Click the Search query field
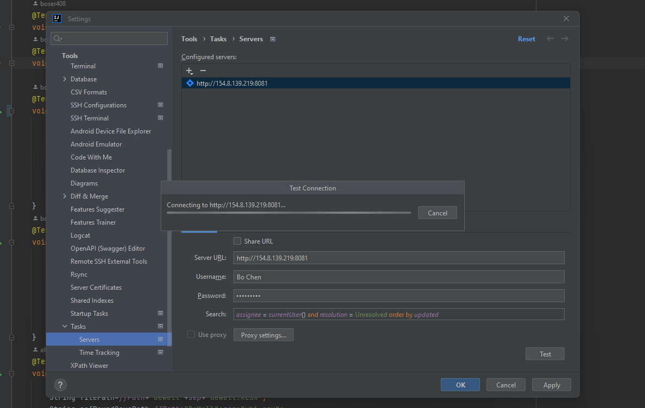 (x=399, y=314)
